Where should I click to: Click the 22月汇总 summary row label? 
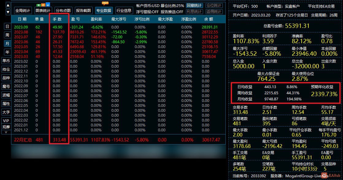point(23,140)
